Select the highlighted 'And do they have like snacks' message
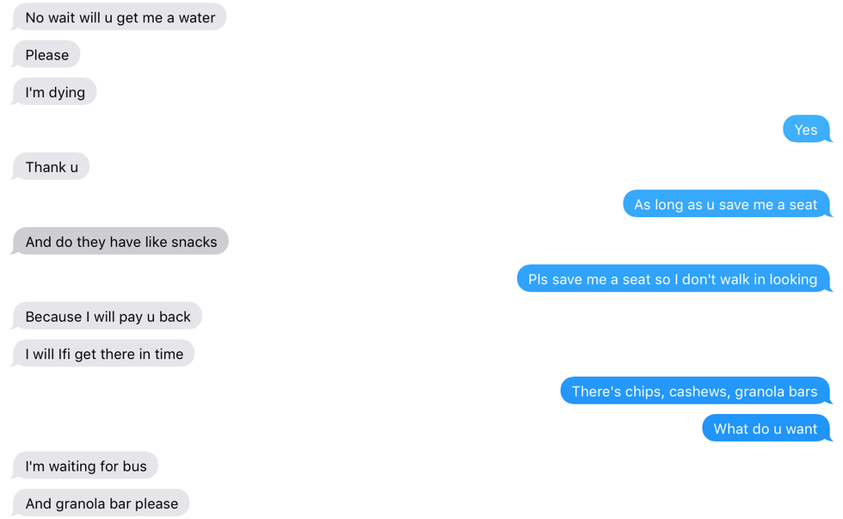Viewport: 843px width, 519px height. [120, 241]
